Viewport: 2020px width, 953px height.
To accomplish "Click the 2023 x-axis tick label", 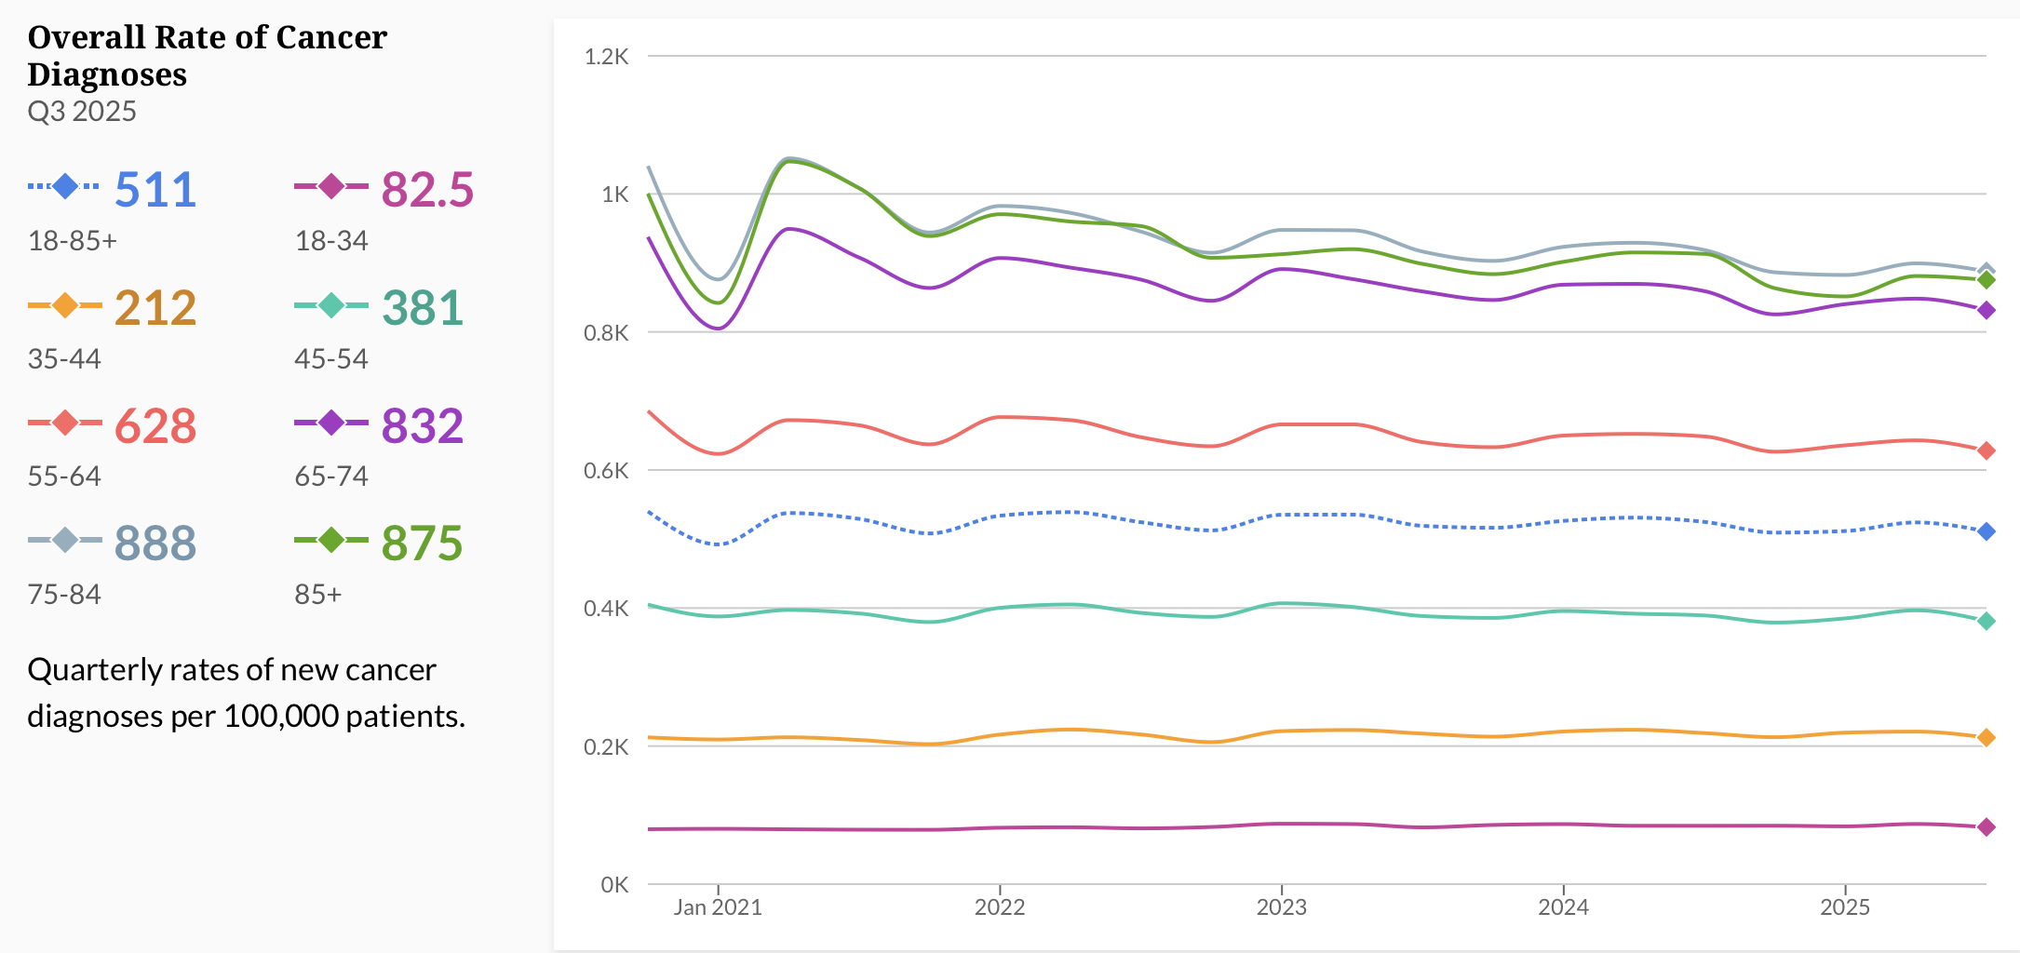I will tap(1281, 907).
